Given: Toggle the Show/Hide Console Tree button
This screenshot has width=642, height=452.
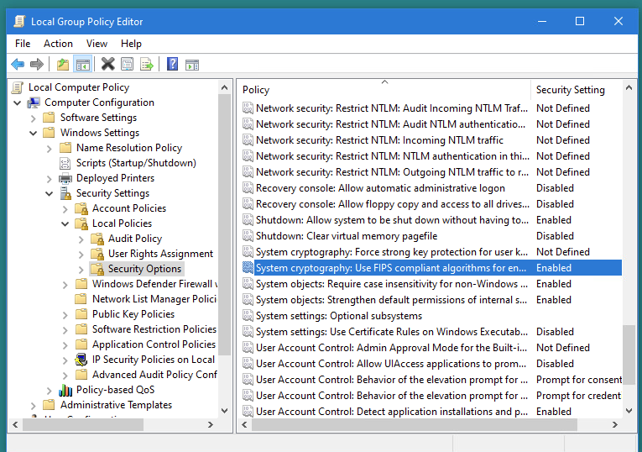Looking at the screenshot, I should tap(82, 65).
